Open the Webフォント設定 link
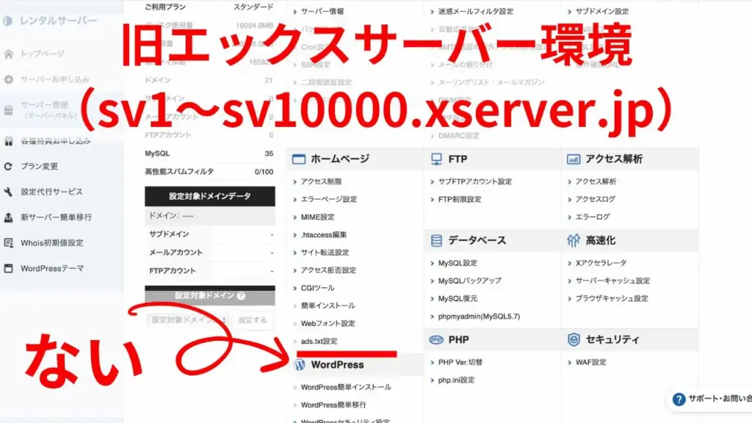This screenshot has width=752, height=423. pos(328,324)
